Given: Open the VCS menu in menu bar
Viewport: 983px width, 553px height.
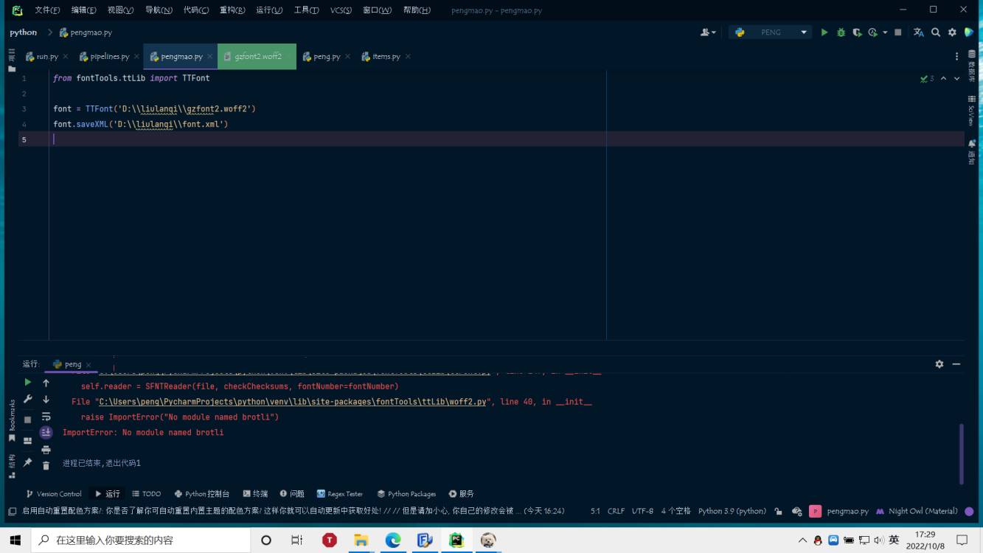Looking at the screenshot, I should coord(340,10).
